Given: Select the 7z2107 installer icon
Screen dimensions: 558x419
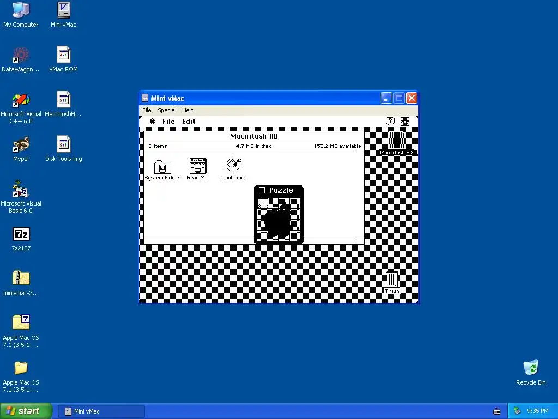Looking at the screenshot, I should pos(21,238).
